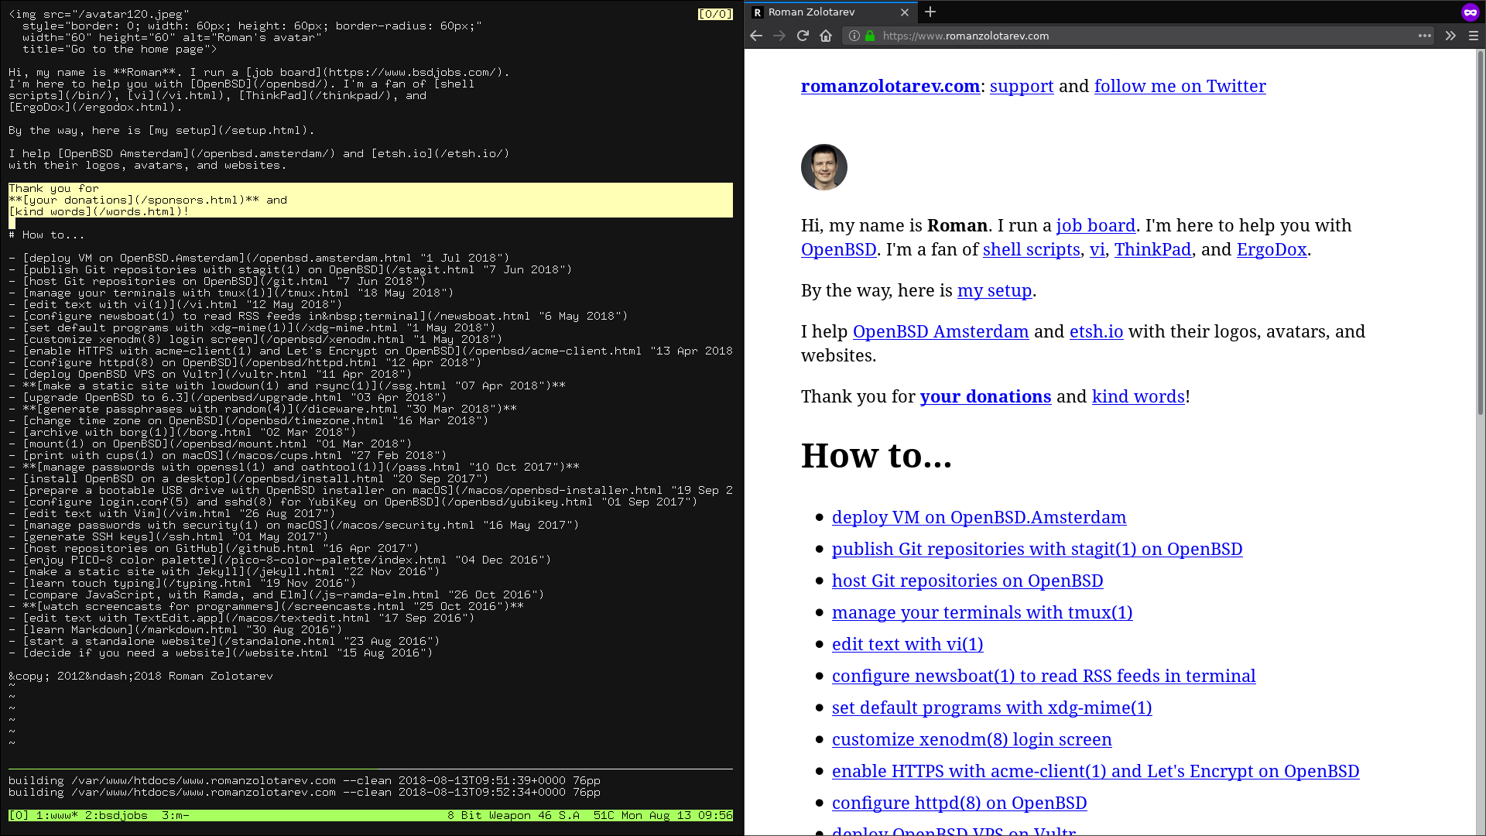1486x836 pixels.
Task: Go back with the browser back arrow
Action: (x=756, y=36)
